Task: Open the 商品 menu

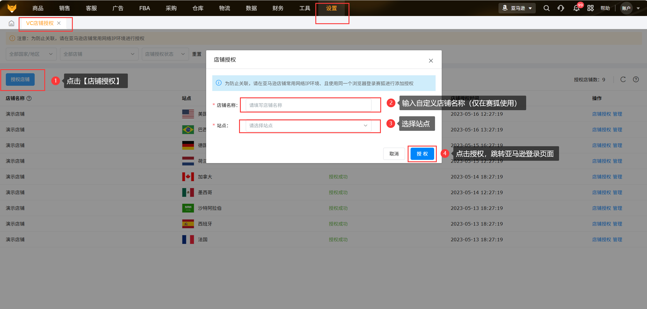Action: click(38, 8)
